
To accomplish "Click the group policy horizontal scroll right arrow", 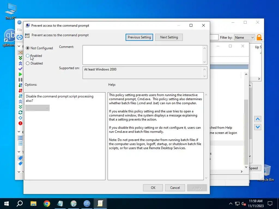I will [x=241, y=171].
